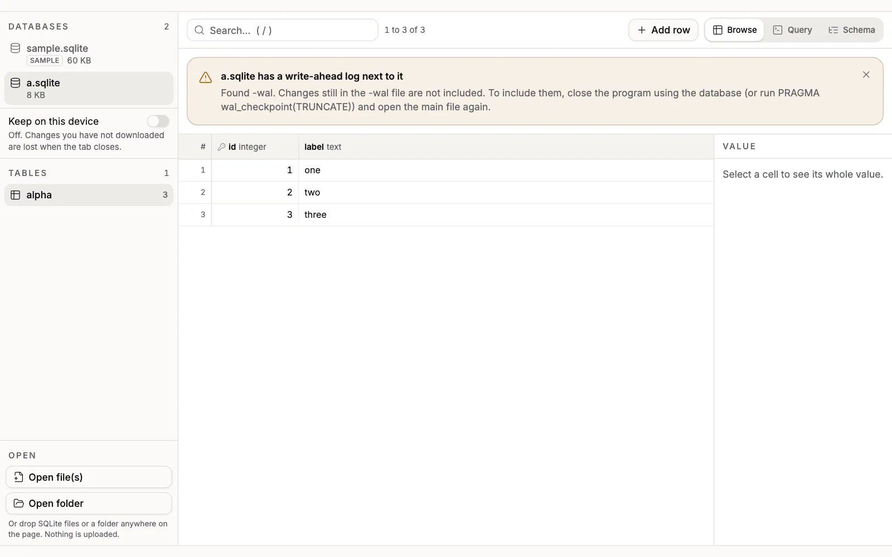This screenshot has height=557, width=892.
Task: Switch to the Browse tab
Action: [735, 30]
